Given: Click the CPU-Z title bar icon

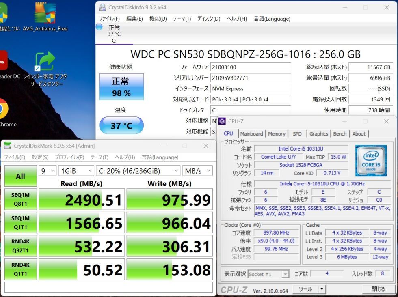Looking at the screenshot, I should coord(222,121).
